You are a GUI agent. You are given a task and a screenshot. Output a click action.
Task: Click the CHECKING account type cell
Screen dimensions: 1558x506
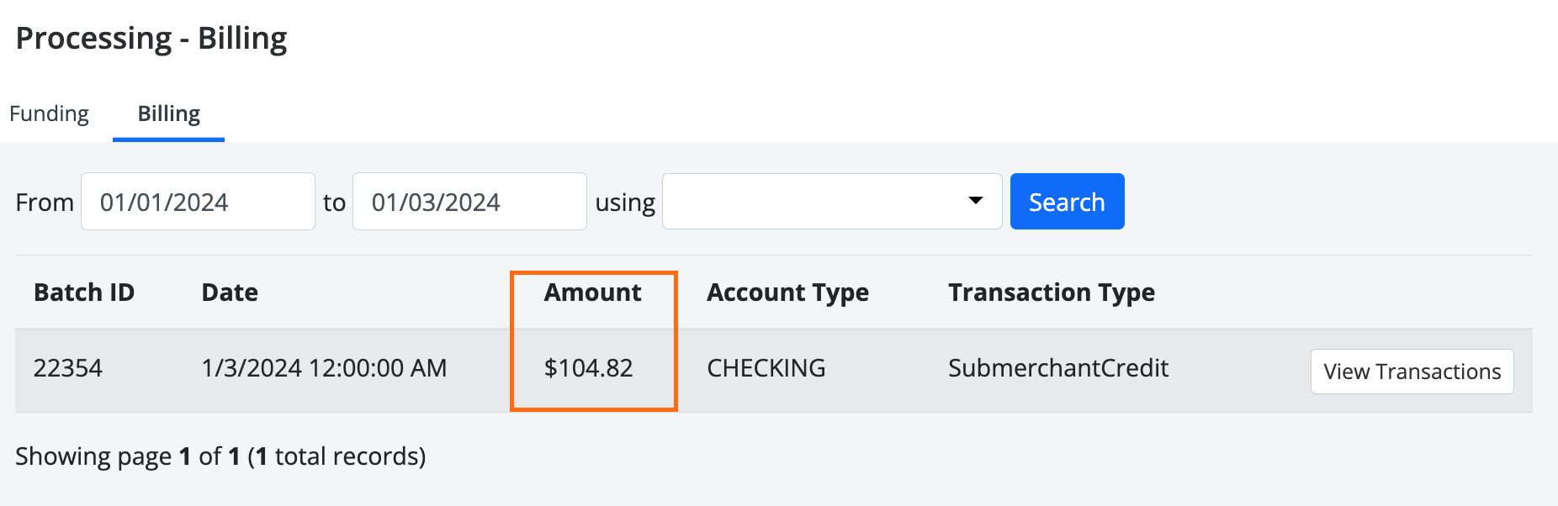click(x=766, y=368)
